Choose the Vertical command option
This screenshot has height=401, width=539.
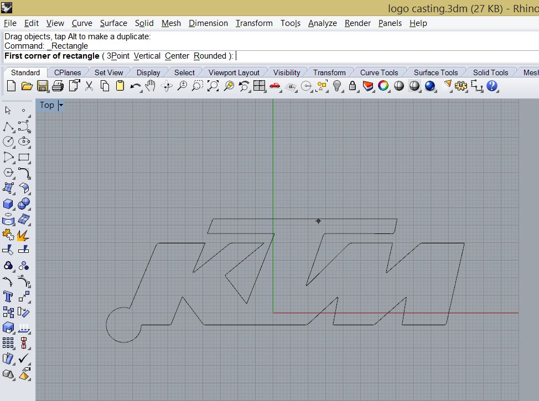tap(147, 56)
